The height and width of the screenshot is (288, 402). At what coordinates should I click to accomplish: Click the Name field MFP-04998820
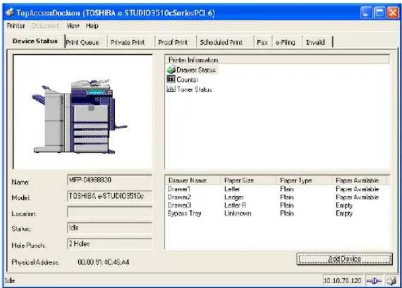click(109, 180)
